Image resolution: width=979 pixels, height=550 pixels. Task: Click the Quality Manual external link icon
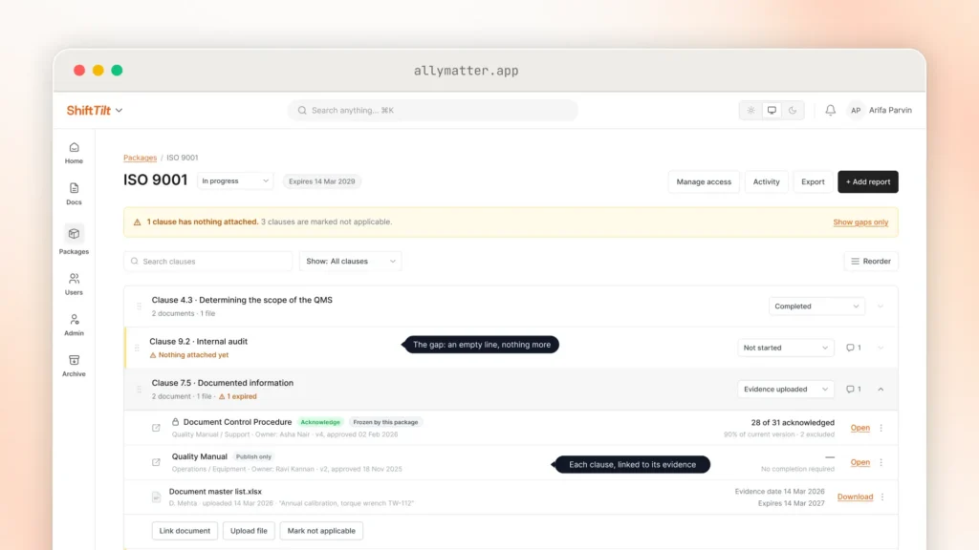156,462
